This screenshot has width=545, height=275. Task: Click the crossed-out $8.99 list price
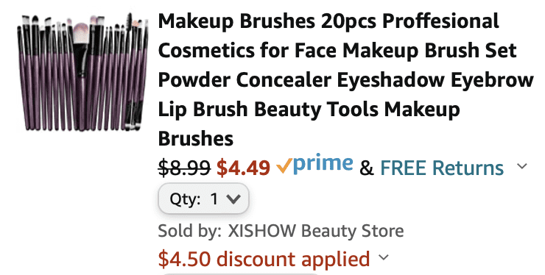coord(184,168)
